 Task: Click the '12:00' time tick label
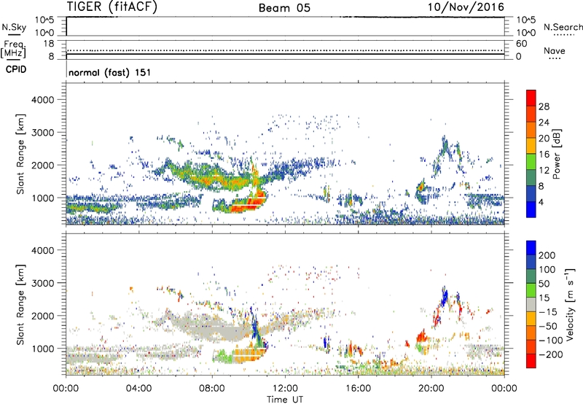pos(285,389)
